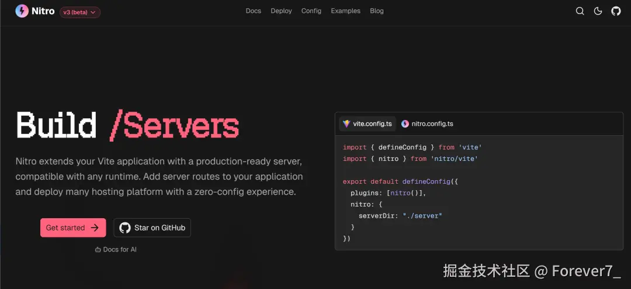Viewport: 631px width, 289px height.
Task: Click the robot icon beside Docs for AI
Action: [x=98, y=250]
